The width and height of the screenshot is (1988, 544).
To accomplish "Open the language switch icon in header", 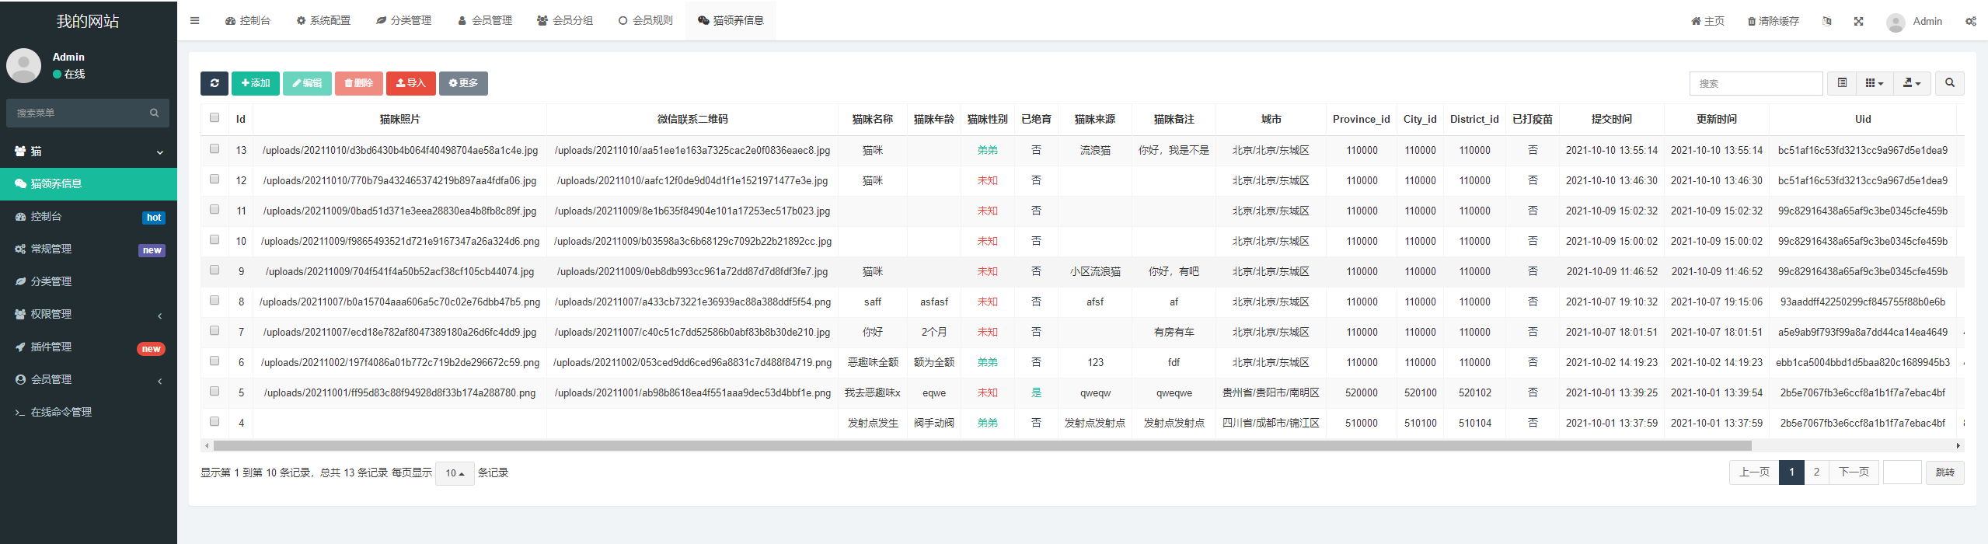I will click(x=1826, y=21).
